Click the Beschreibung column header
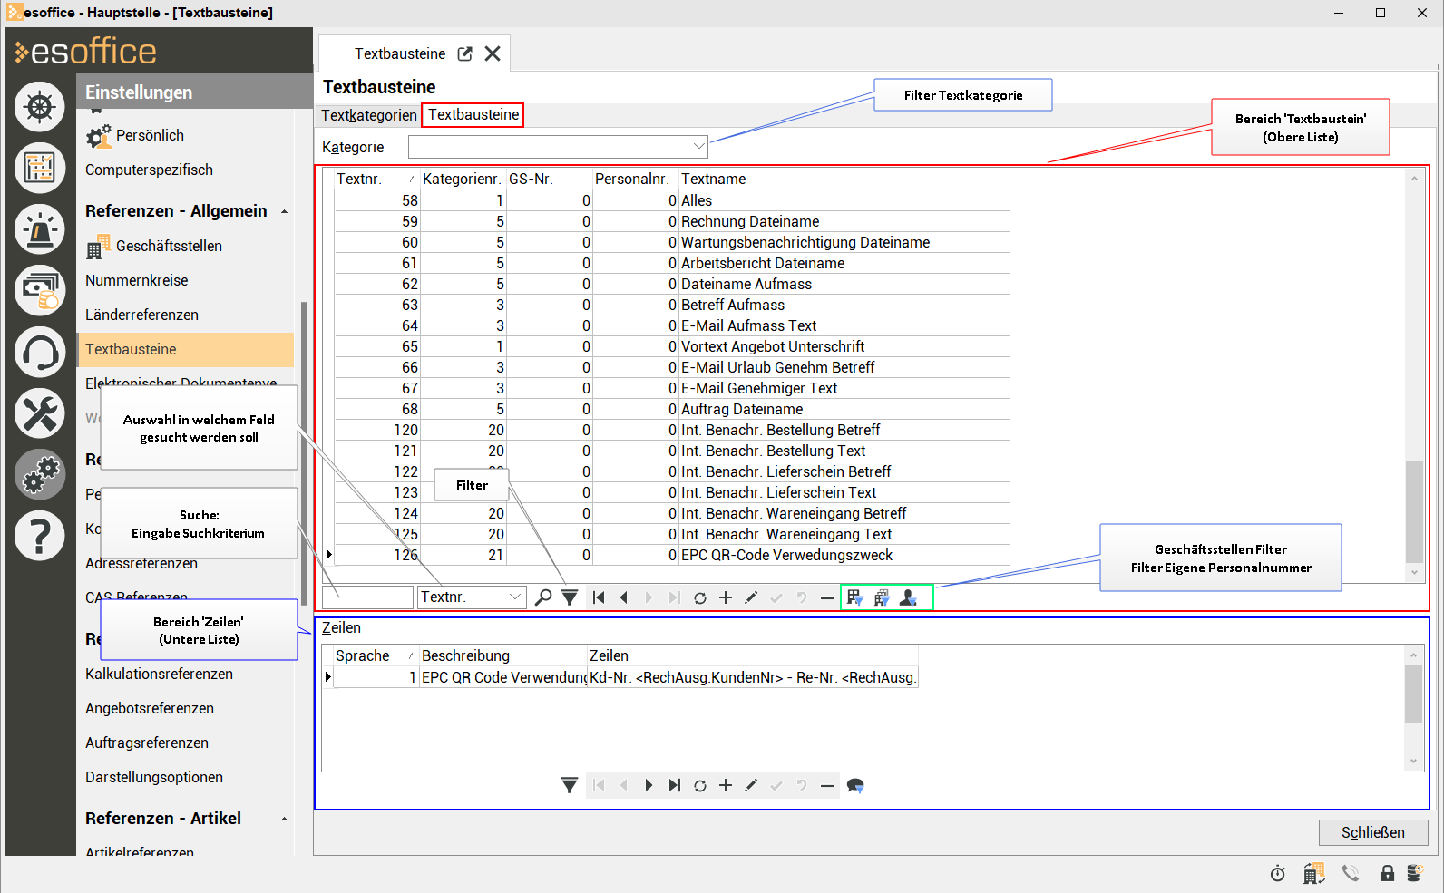The height and width of the screenshot is (893, 1444). pyautogui.click(x=503, y=655)
